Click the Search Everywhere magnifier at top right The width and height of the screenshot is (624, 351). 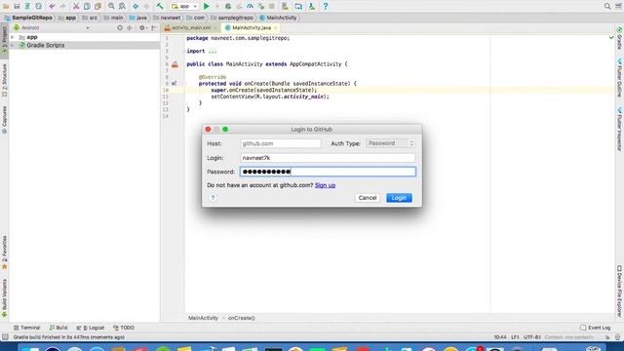pyautogui.click(x=607, y=6)
